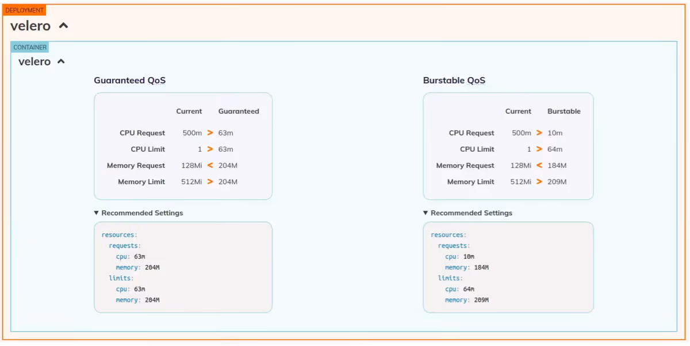Click the Burstable resources YAML code block
Screen dimensions: 690x346
point(508,267)
